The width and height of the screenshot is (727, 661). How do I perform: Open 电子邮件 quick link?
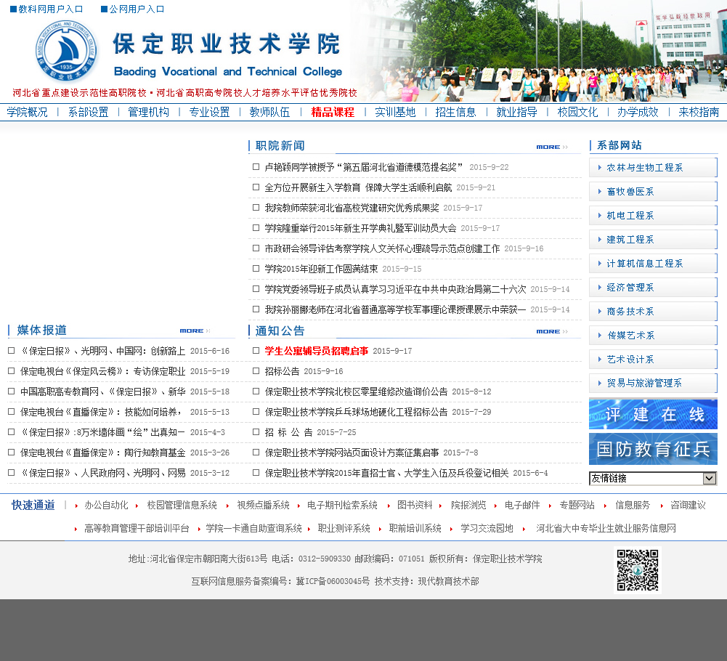(522, 505)
